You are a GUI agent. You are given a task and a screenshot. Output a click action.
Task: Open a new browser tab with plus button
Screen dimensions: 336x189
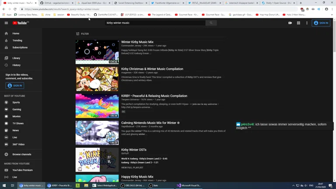coord(301,3)
